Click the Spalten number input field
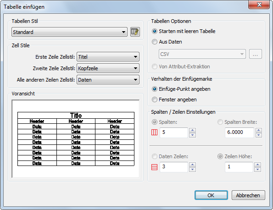The width and height of the screenshot is (273, 210). point(174,133)
